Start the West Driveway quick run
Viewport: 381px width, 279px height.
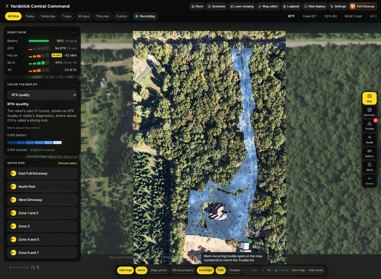pyautogui.click(x=42, y=200)
